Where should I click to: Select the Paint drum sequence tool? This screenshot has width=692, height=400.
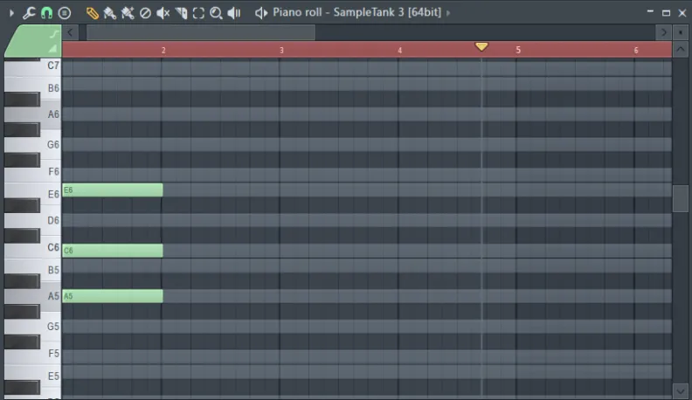point(128,13)
